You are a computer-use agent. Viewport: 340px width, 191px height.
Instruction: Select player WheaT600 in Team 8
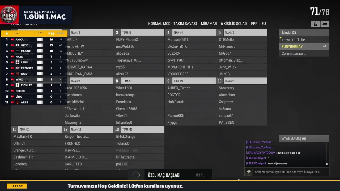click(x=139, y=88)
